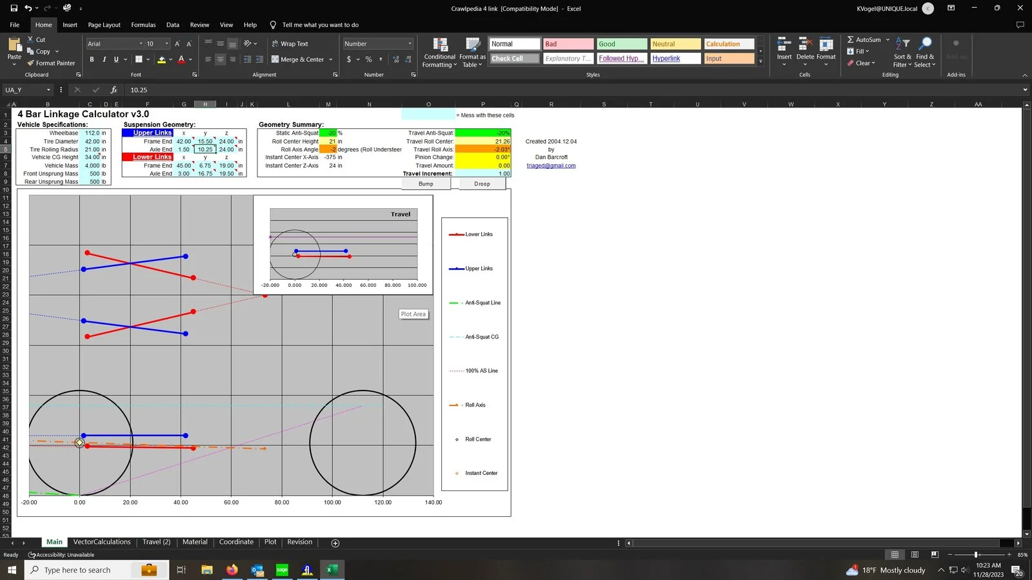Open the font size dropdown
Image resolution: width=1032 pixels, height=580 pixels.
[167, 44]
